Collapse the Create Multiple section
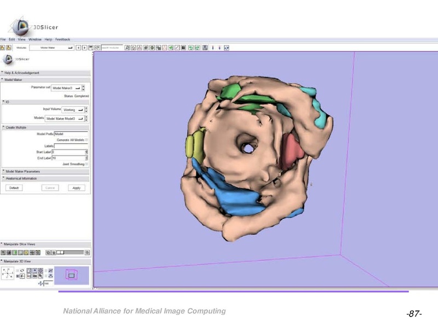The width and height of the screenshot is (438, 328). coord(45,127)
